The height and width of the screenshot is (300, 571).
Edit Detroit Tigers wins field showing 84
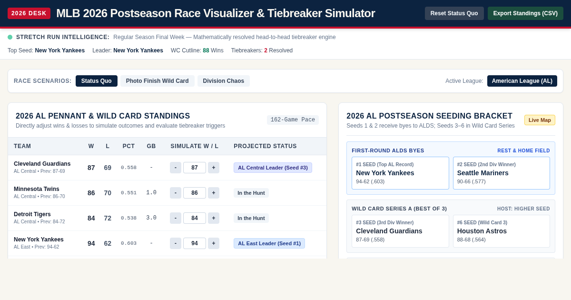195,218
